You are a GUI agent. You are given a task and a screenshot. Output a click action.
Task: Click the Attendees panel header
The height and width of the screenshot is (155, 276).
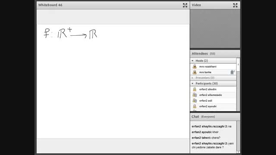click(x=215, y=53)
